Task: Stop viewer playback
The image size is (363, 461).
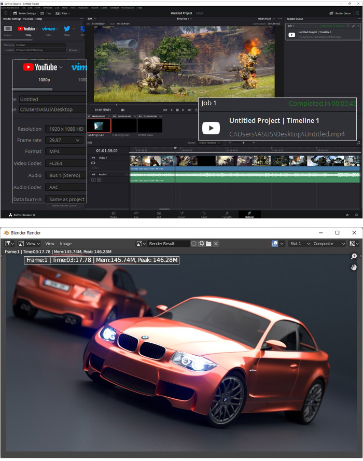Action: 177,110
